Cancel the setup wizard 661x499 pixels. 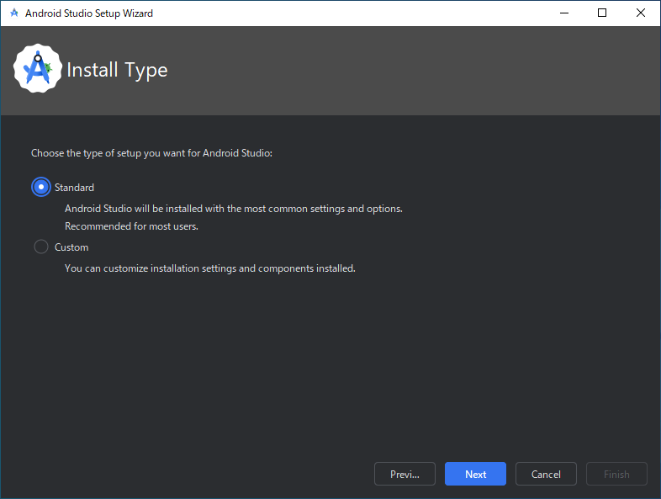click(546, 474)
